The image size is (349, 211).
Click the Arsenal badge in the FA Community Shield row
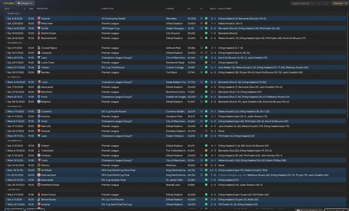39,19
